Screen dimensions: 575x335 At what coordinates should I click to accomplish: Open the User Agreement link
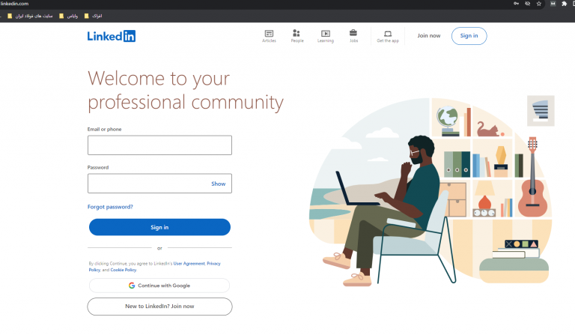coord(189,264)
